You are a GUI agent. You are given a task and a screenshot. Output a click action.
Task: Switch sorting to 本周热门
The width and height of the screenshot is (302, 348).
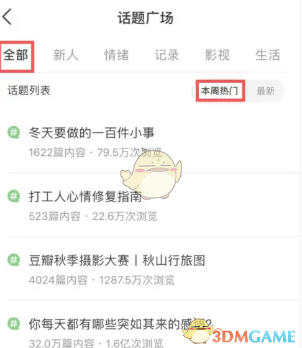pos(220,91)
